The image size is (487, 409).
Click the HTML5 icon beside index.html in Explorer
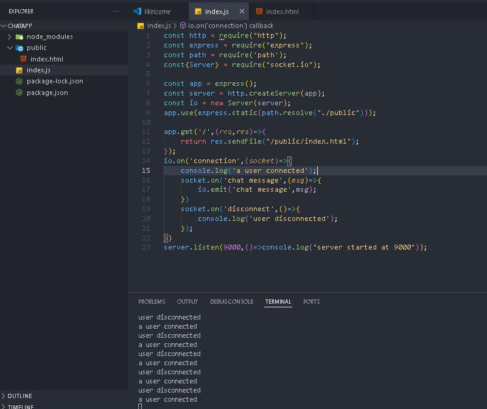click(23, 58)
